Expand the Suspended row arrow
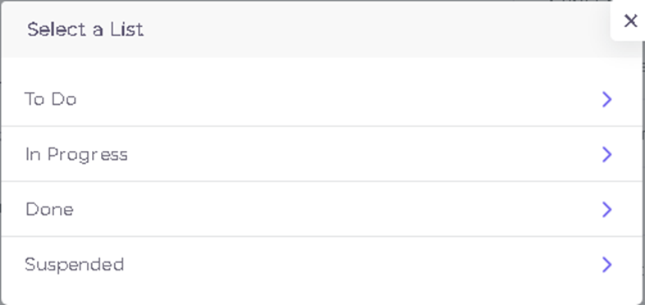This screenshot has height=305, width=645. [607, 265]
